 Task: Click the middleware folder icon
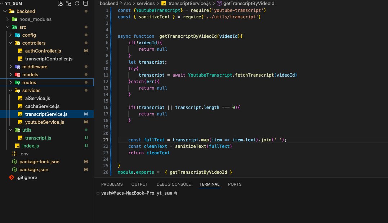17,67
